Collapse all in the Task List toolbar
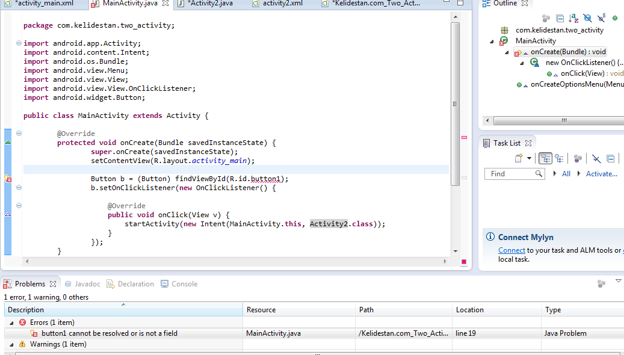Viewport: 624px width, 355px height. pos(611,158)
